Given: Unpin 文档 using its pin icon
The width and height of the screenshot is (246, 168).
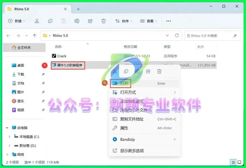Looking at the screenshot, I should click(43, 83).
